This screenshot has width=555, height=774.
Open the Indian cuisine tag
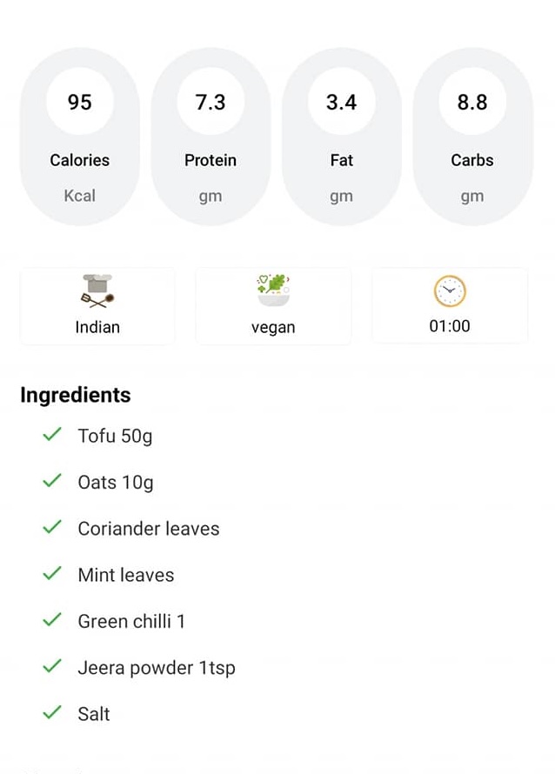coord(97,327)
